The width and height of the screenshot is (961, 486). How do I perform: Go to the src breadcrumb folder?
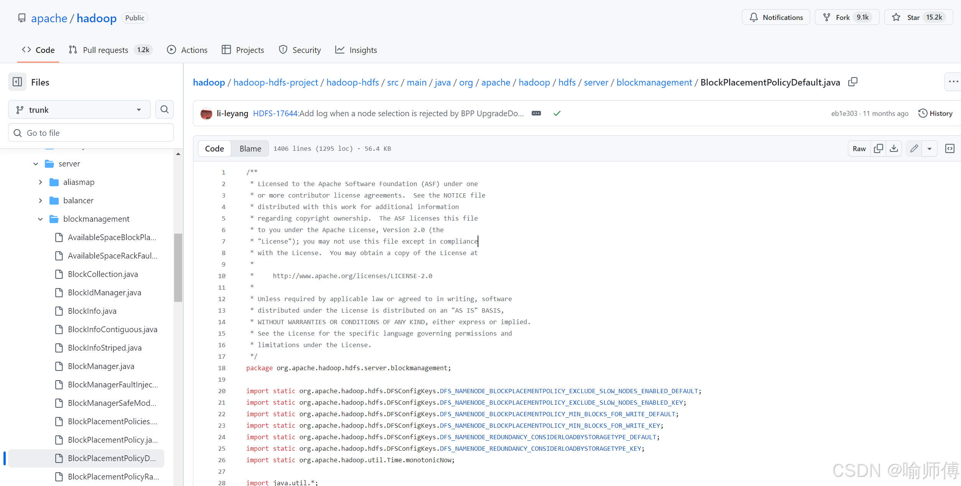392,82
